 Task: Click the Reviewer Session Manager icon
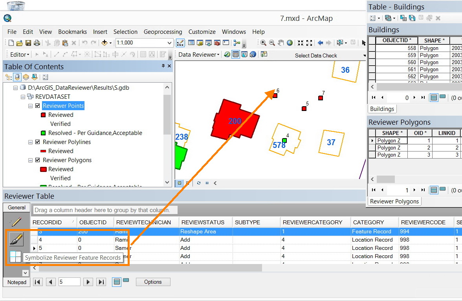[x=227, y=54]
